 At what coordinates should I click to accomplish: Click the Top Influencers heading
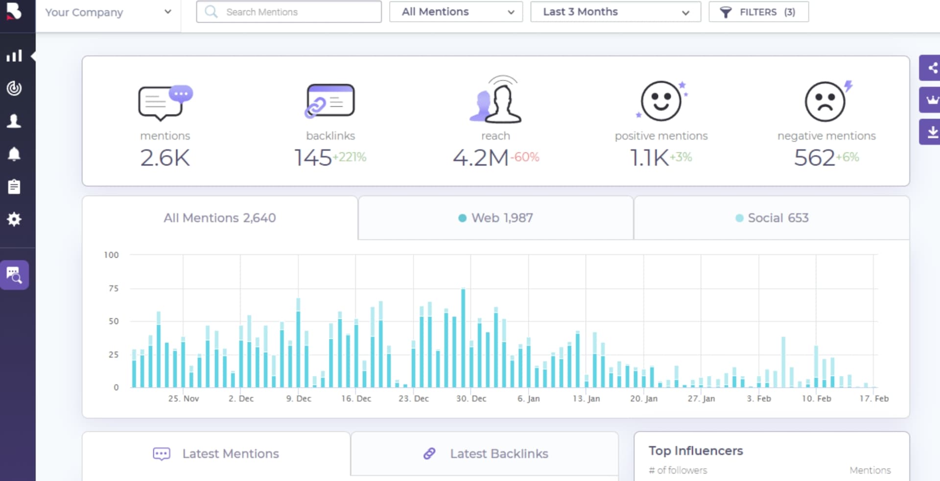pyautogui.click(x=696, y=451)
